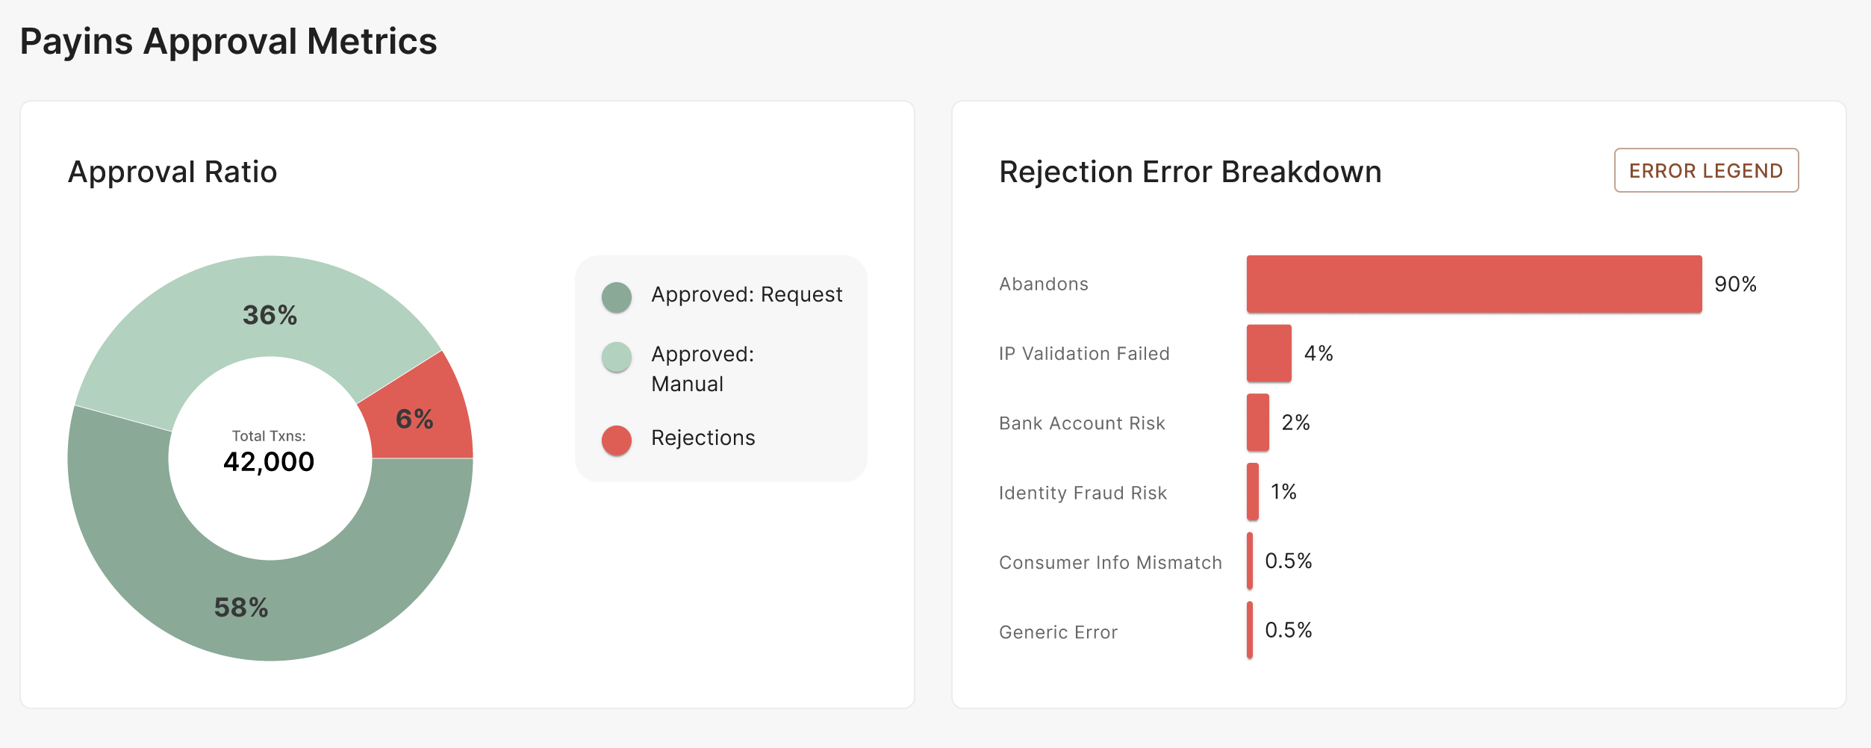The image size is (1871, 748).
Task: Click the red 6% pie segment
Action: click(415, 420)
